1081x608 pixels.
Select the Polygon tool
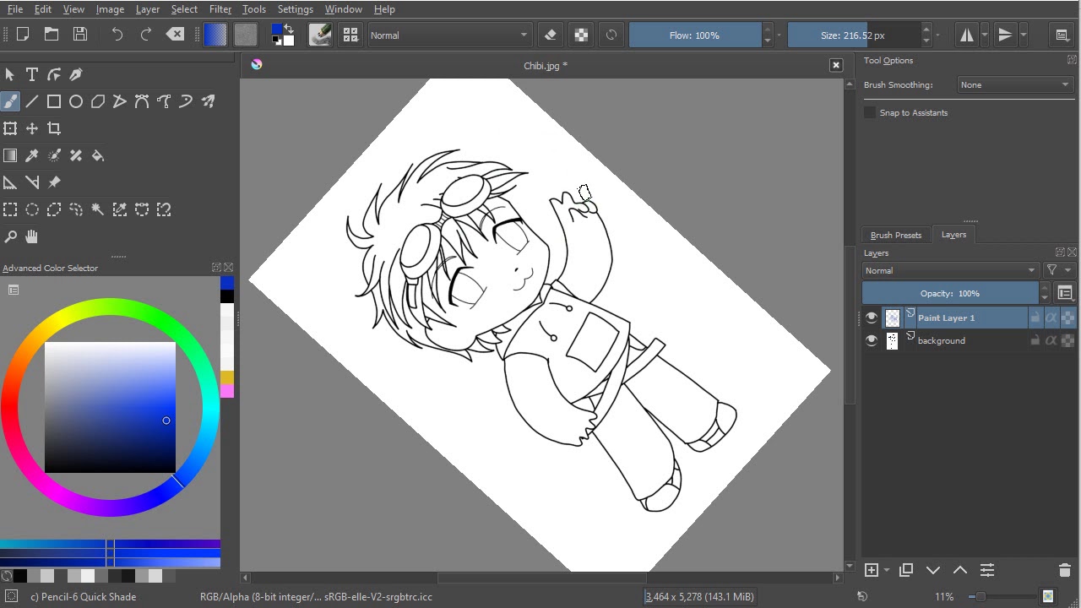click(x=98, y=101)
